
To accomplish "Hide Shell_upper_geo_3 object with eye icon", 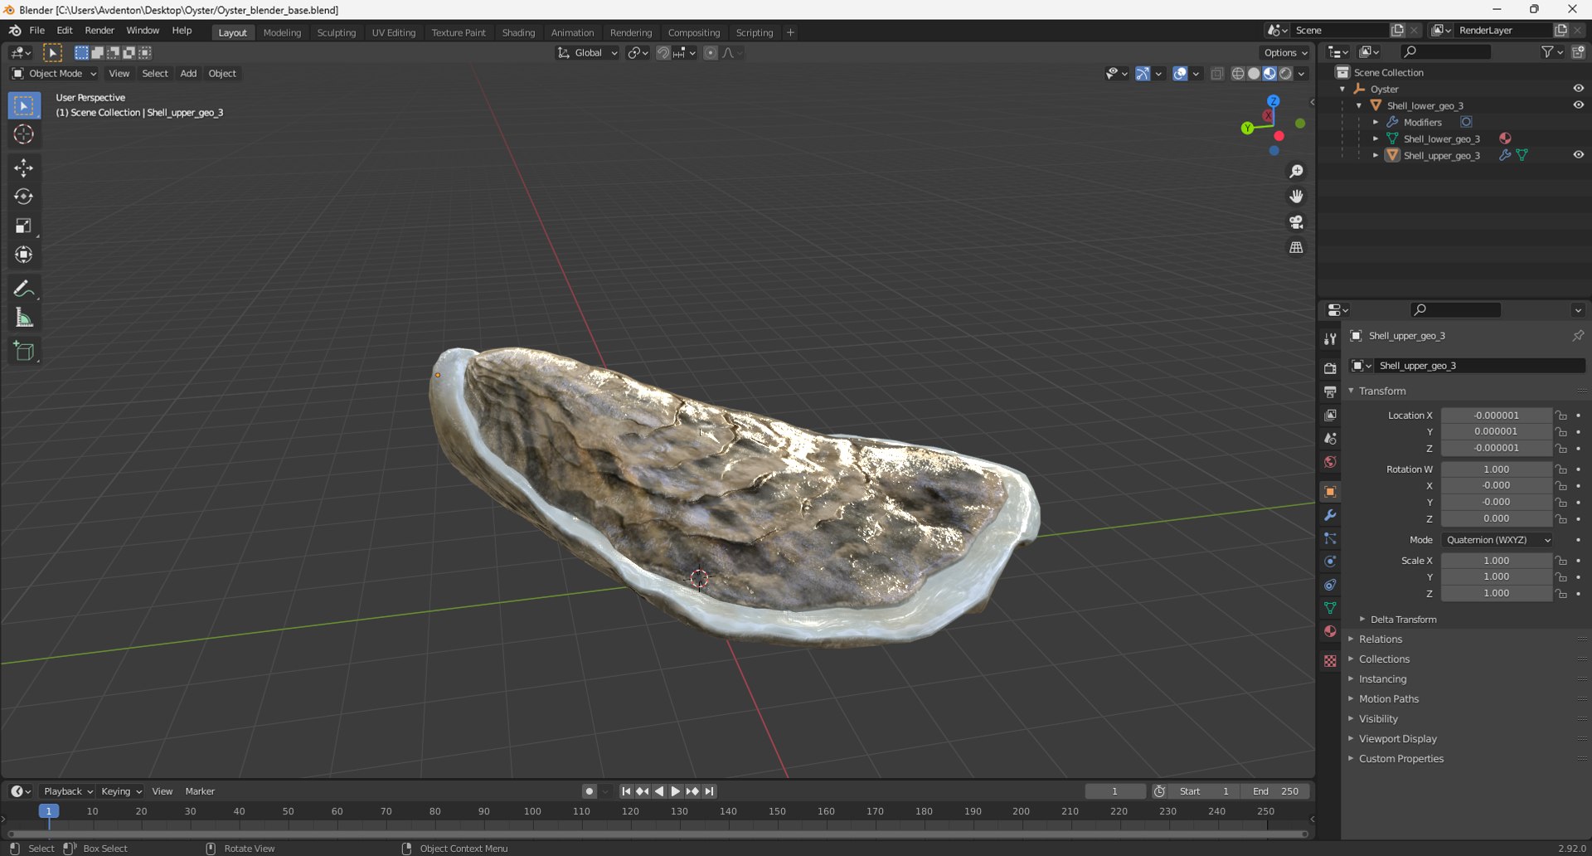I will pyautogui.click(x=1578, y=155).
